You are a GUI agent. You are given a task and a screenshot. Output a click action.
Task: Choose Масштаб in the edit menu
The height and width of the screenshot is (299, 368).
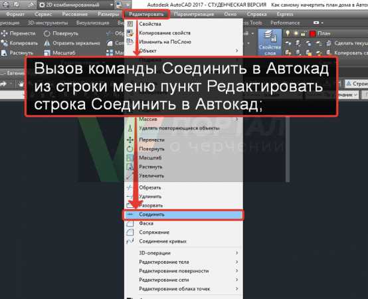183,157
